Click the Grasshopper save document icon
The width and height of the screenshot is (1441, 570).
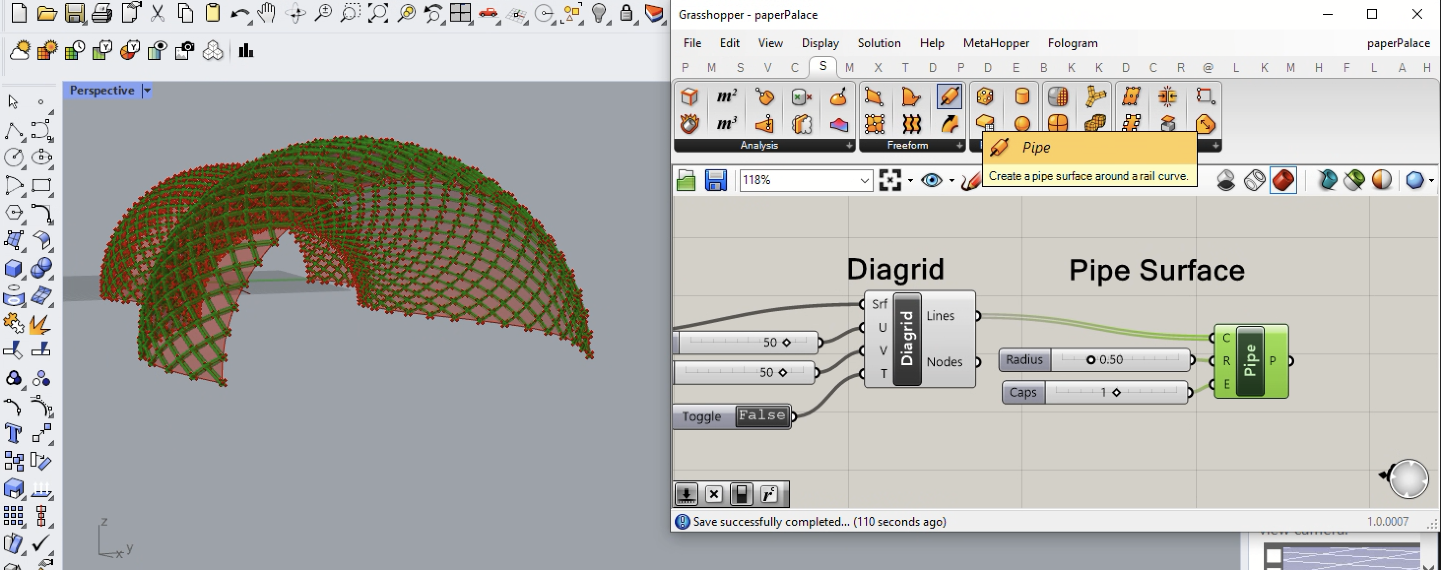pos(716,180)
